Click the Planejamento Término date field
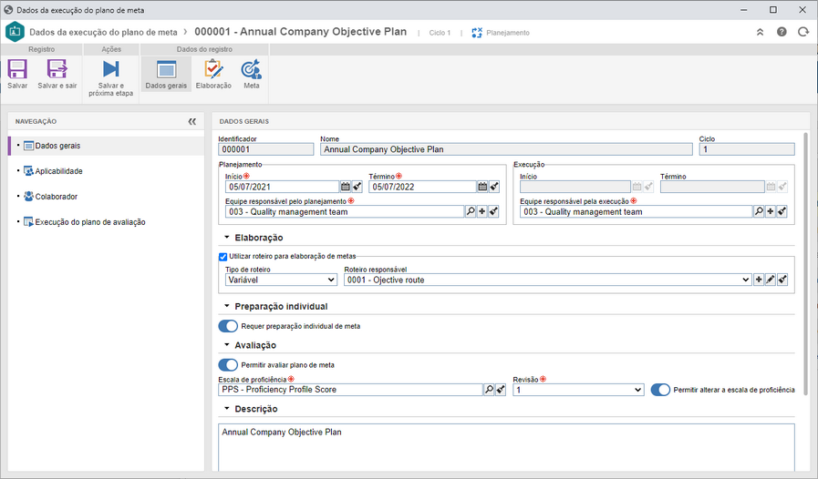 pyautogui.click(x=422, y=187)
